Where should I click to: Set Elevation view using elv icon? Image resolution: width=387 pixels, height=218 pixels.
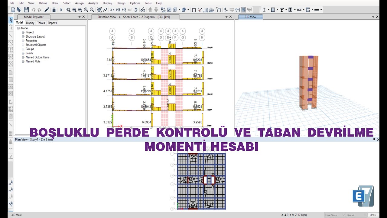coord(124,10)
